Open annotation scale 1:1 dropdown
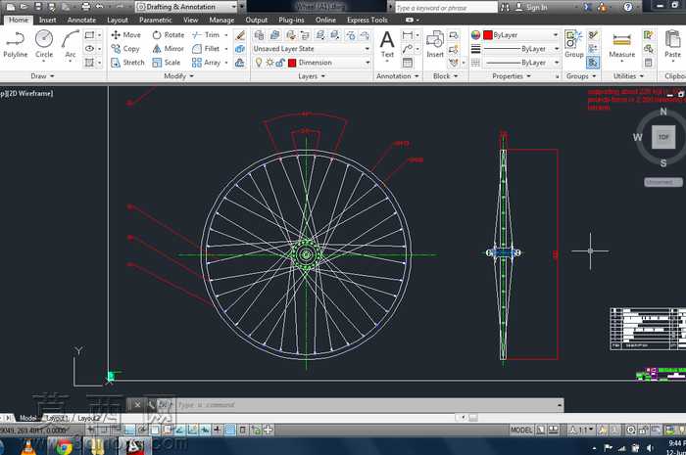686x455 pixels. click(x=581, y=431)
